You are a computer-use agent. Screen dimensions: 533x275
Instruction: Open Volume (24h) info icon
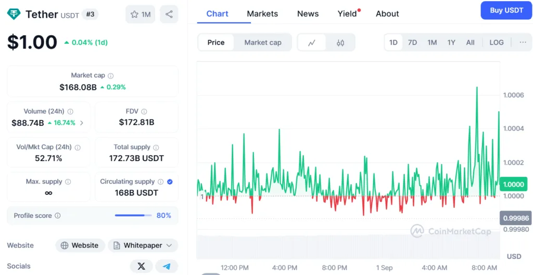tap(70, 111)
